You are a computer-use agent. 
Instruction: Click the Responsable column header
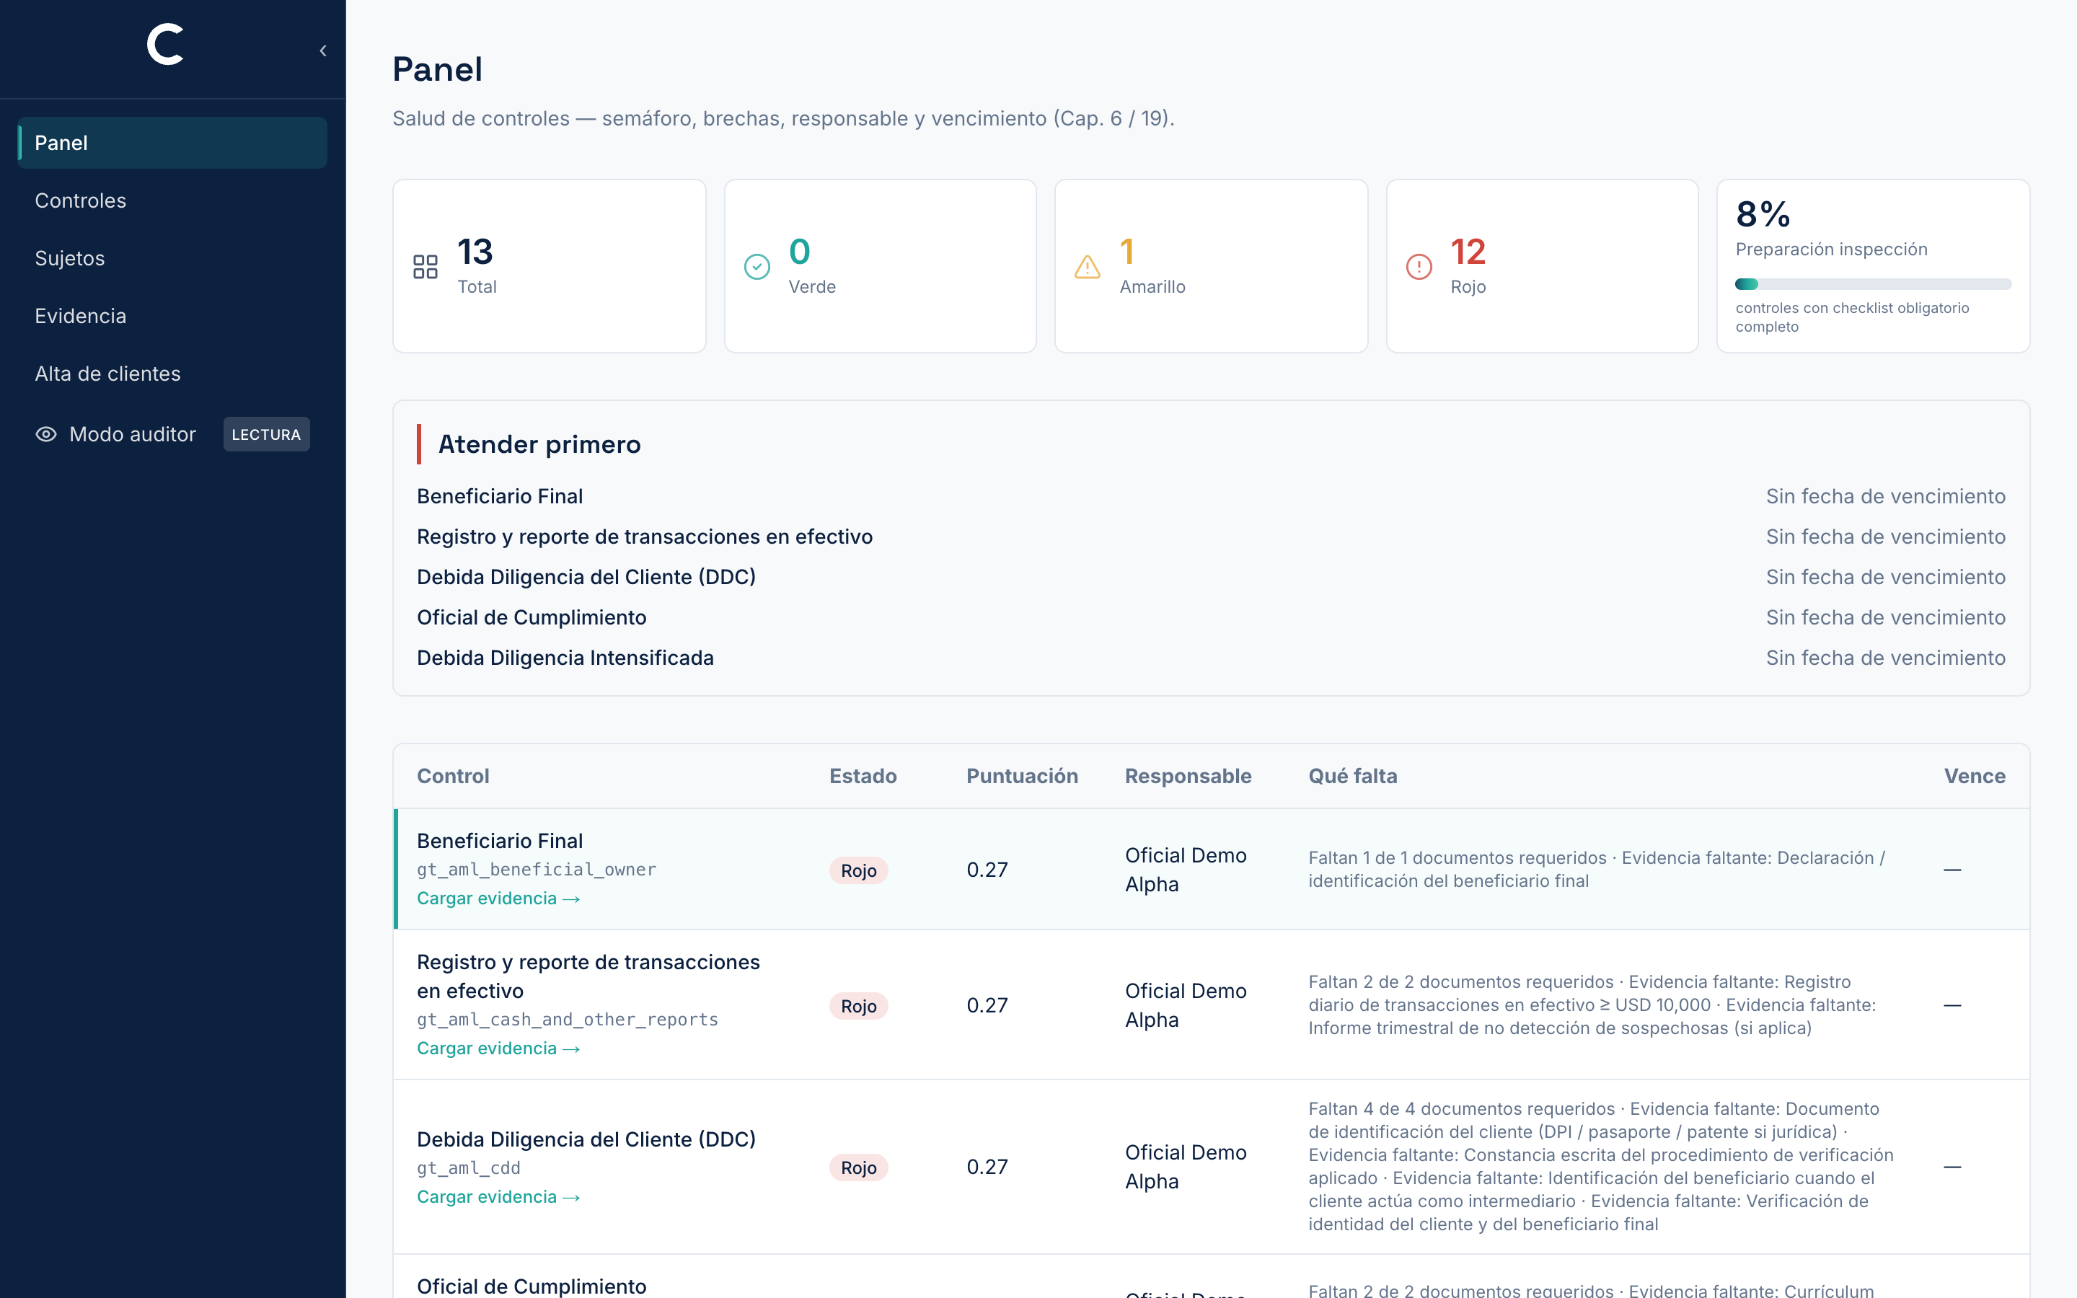[x=1188, y=776]
